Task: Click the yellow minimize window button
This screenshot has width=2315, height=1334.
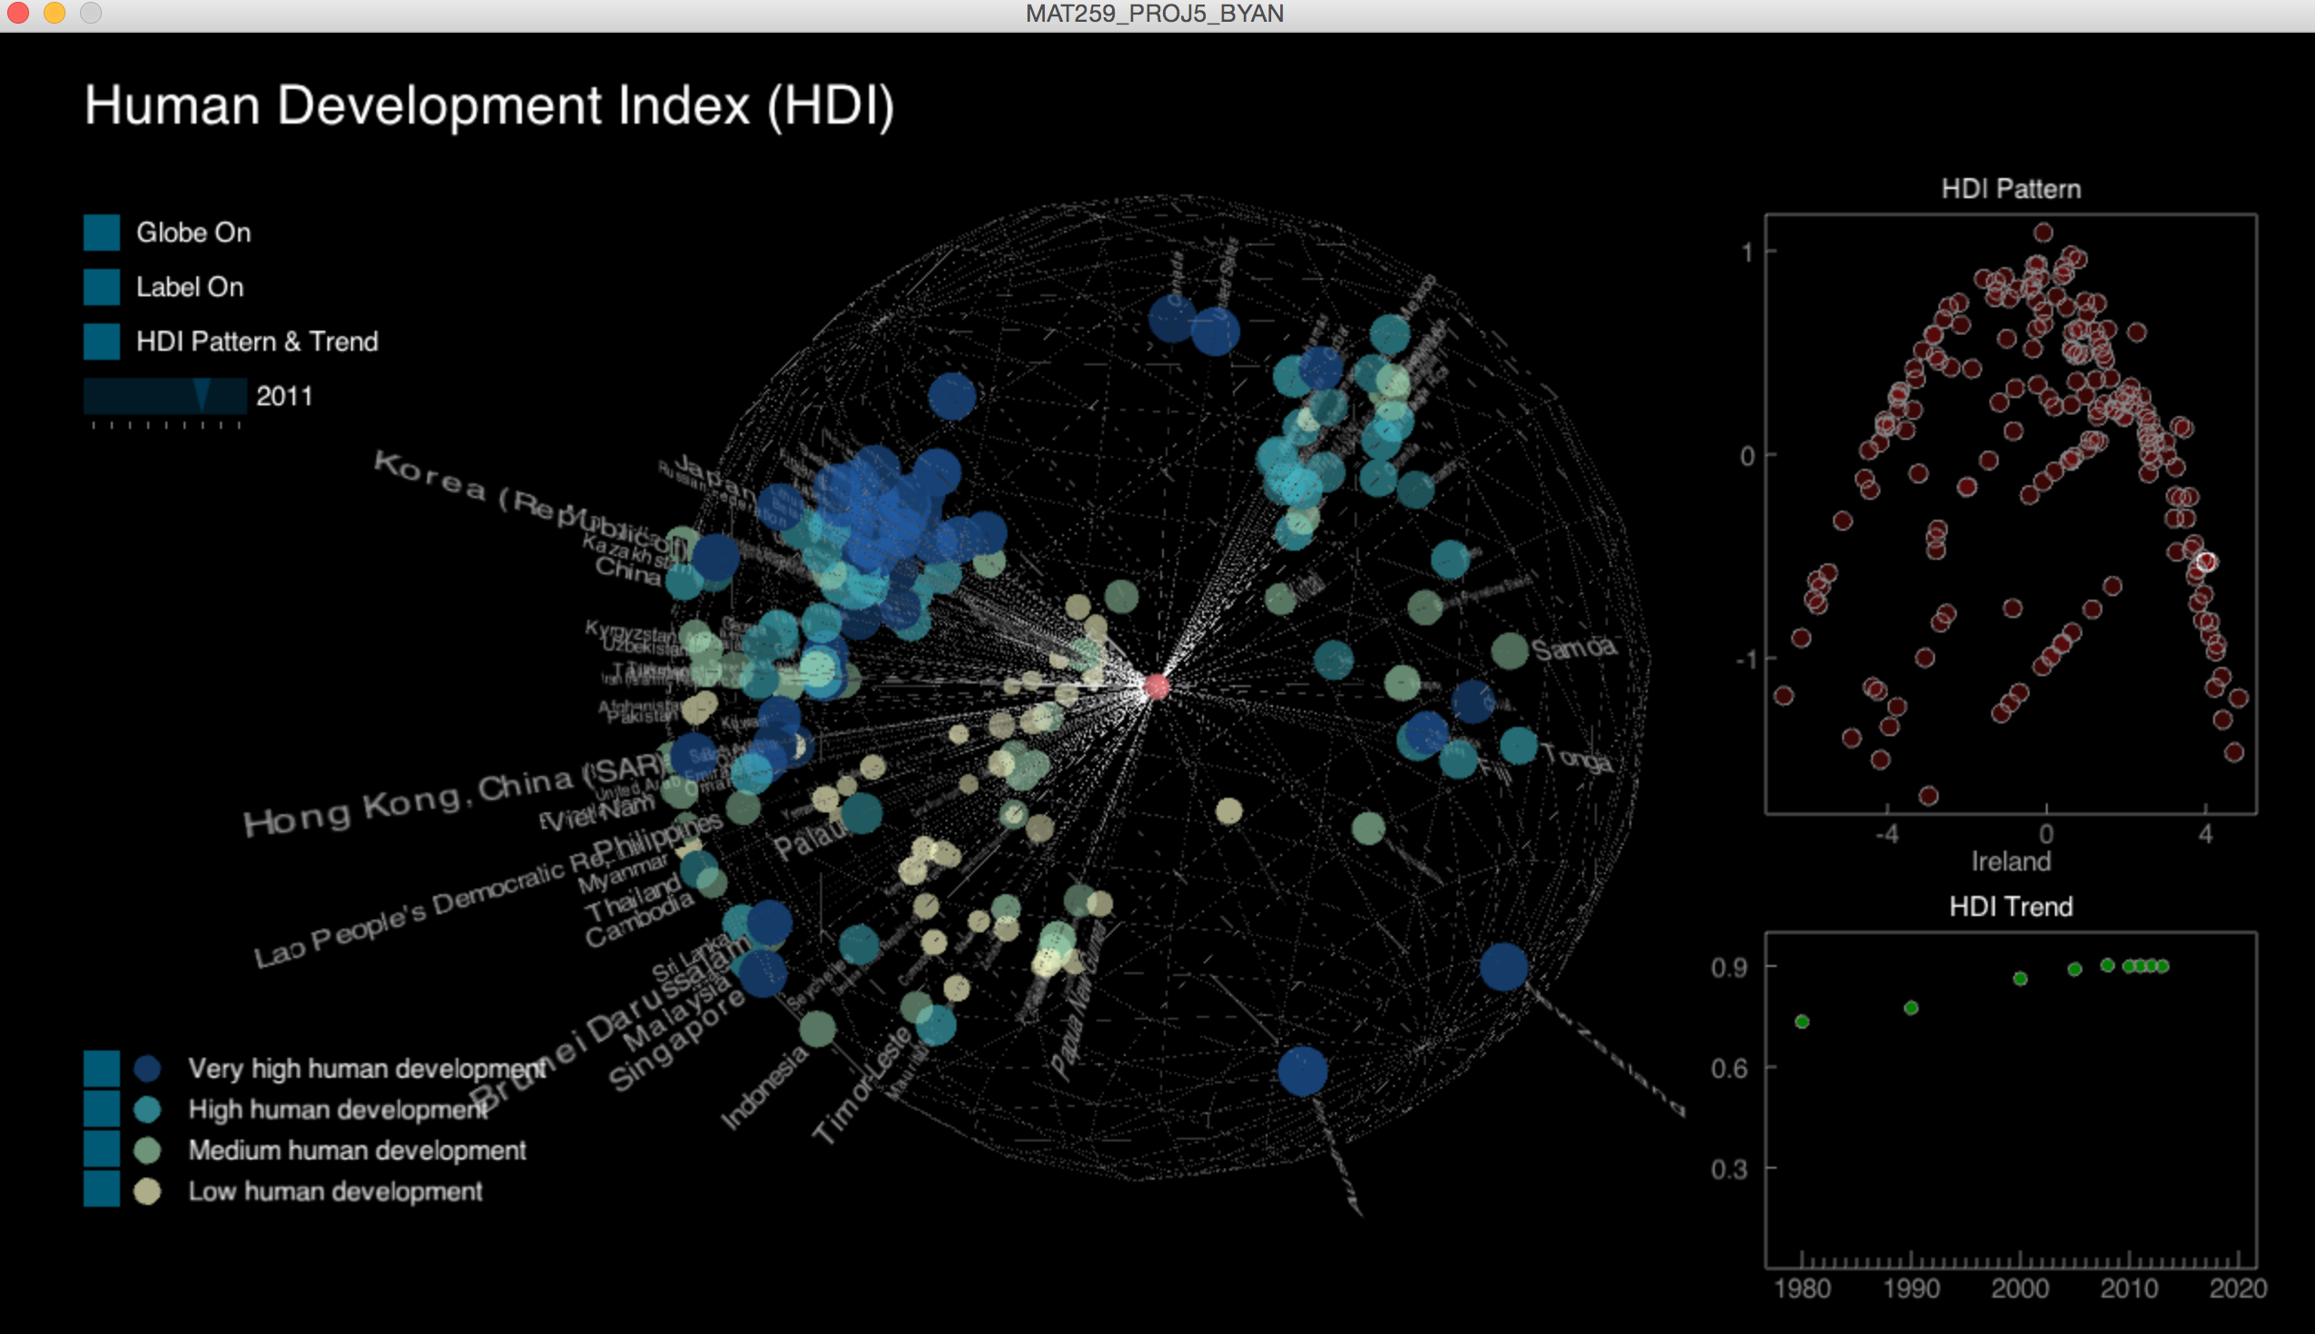Action: pos(54,13)
